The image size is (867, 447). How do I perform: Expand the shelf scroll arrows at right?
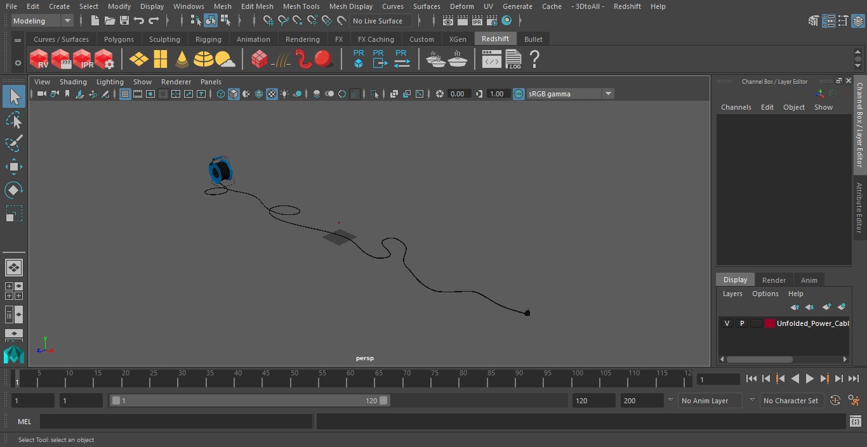[858, 60]
